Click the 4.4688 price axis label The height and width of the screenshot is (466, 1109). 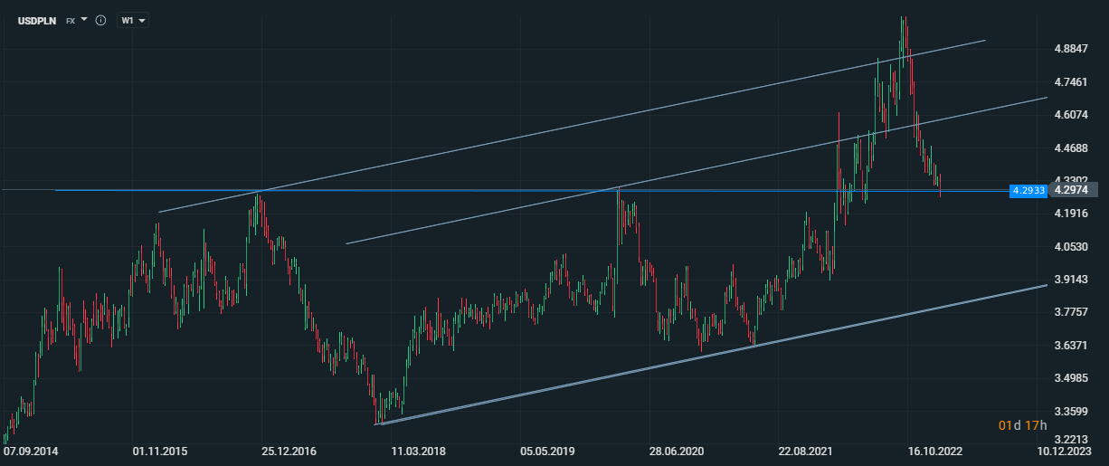click(x=1070, y=147)
